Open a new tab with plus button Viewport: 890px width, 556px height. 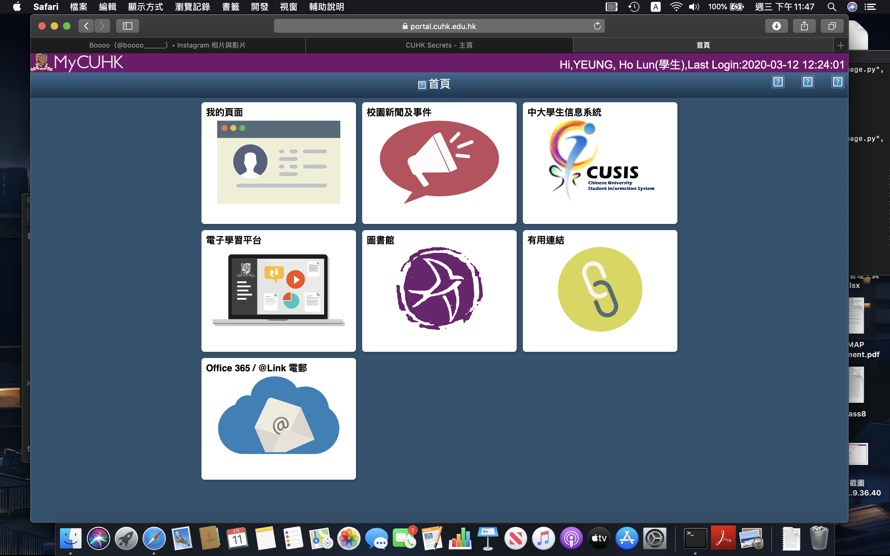(840, 45)
